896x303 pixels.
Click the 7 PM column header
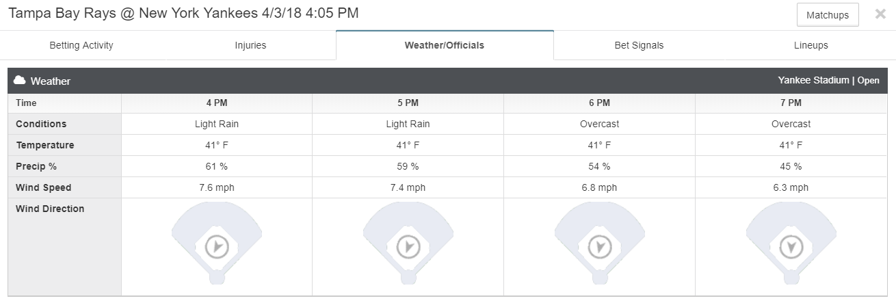[791, 103]
